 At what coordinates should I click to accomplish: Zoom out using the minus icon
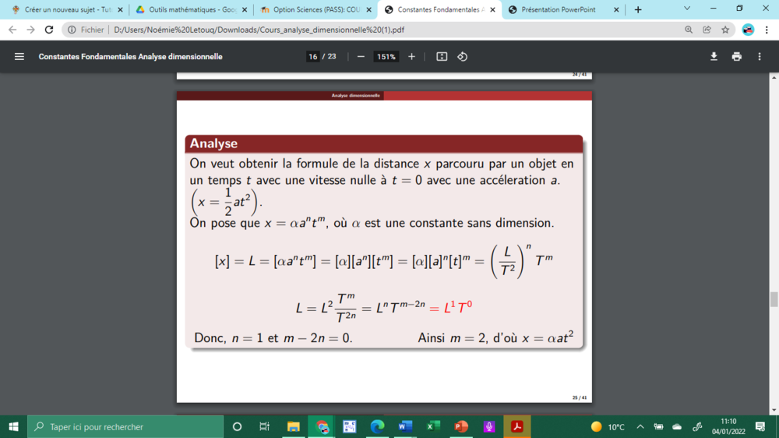[x=361, y=57]
